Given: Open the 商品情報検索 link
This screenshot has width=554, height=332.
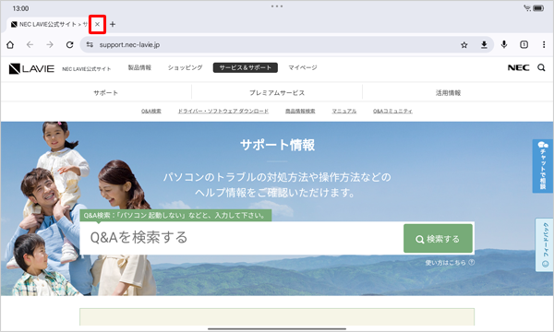Looking at the screenshot, I should point(300,112).
